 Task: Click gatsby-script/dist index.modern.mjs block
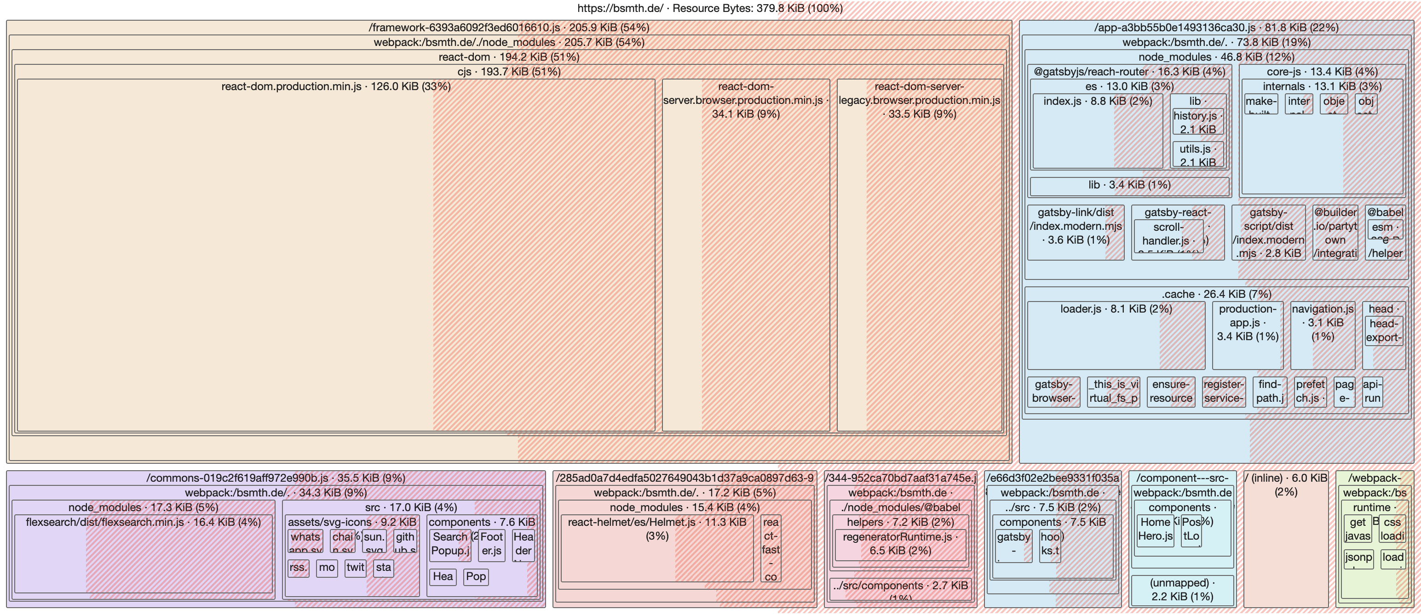pyautogui.click(x=1268, y=233)
